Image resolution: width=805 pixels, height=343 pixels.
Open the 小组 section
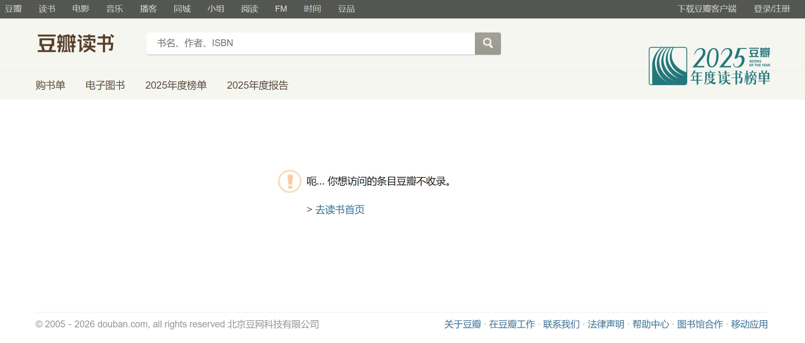[x=216, y=9]
